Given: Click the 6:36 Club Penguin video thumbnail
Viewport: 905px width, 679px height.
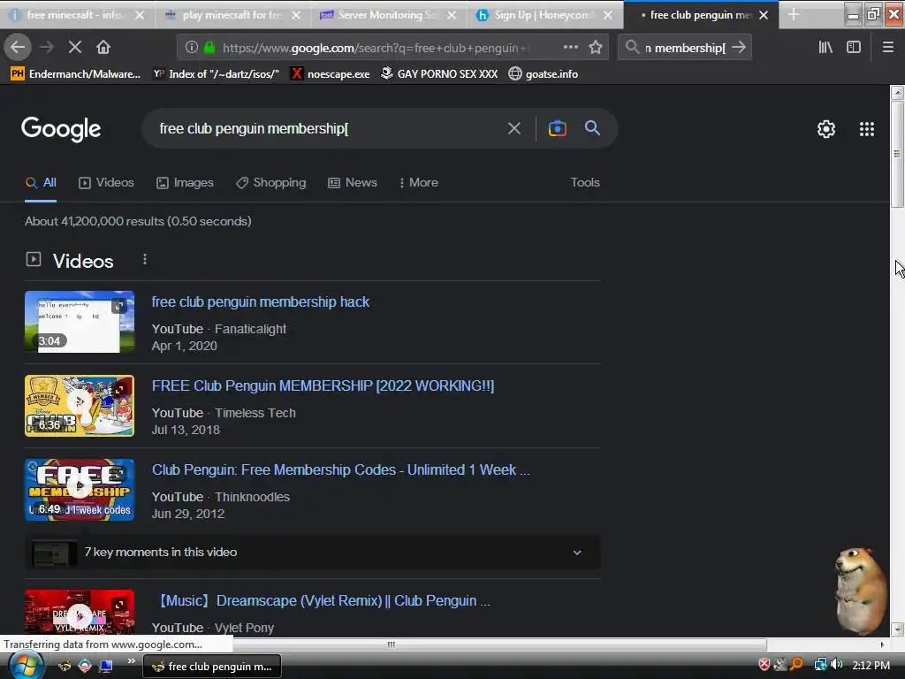Looking at the screenshot, I should [x=80, y=406].
